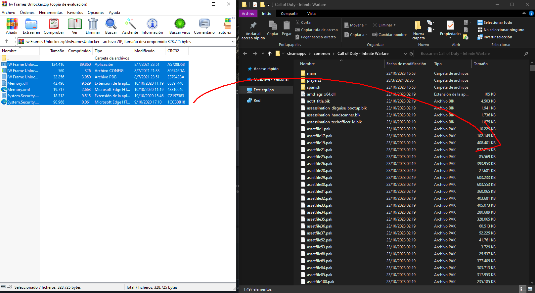The image size is (535, 293).
Task: Sort Explorer files by Tamaño column
Action: [x=484, y=64]
